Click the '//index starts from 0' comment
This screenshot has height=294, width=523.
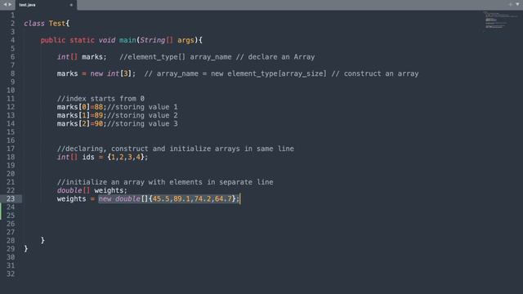pyautogui.click(x=101, y=99)
